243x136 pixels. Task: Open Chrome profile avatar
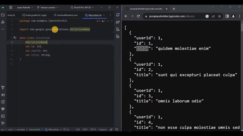(x=233, y=16)
